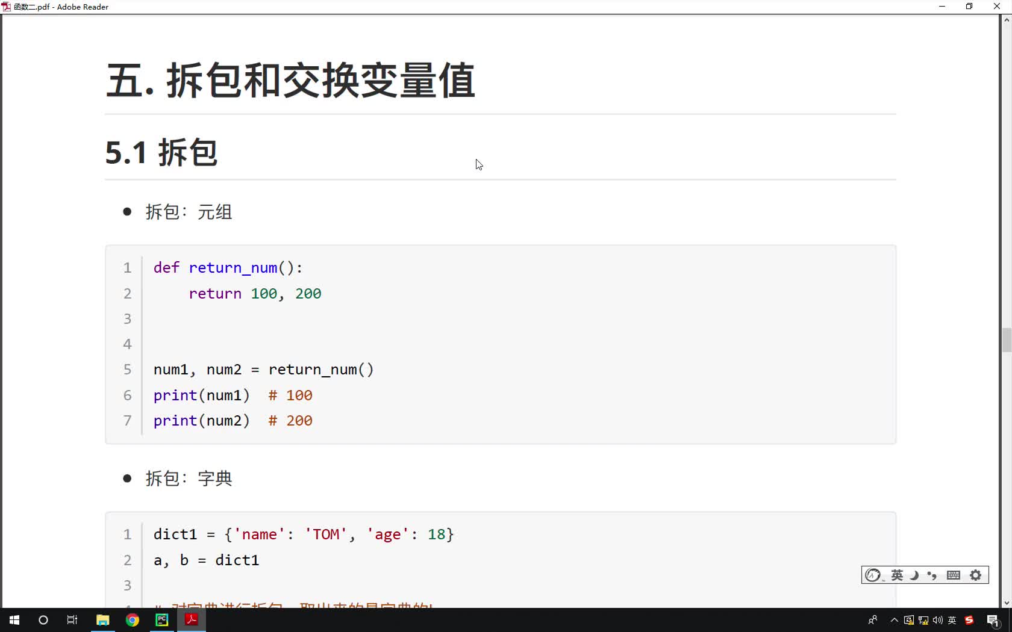Click code line def return_num():
The width and height of the screenshot is (1012, 632).
[228, 268]
